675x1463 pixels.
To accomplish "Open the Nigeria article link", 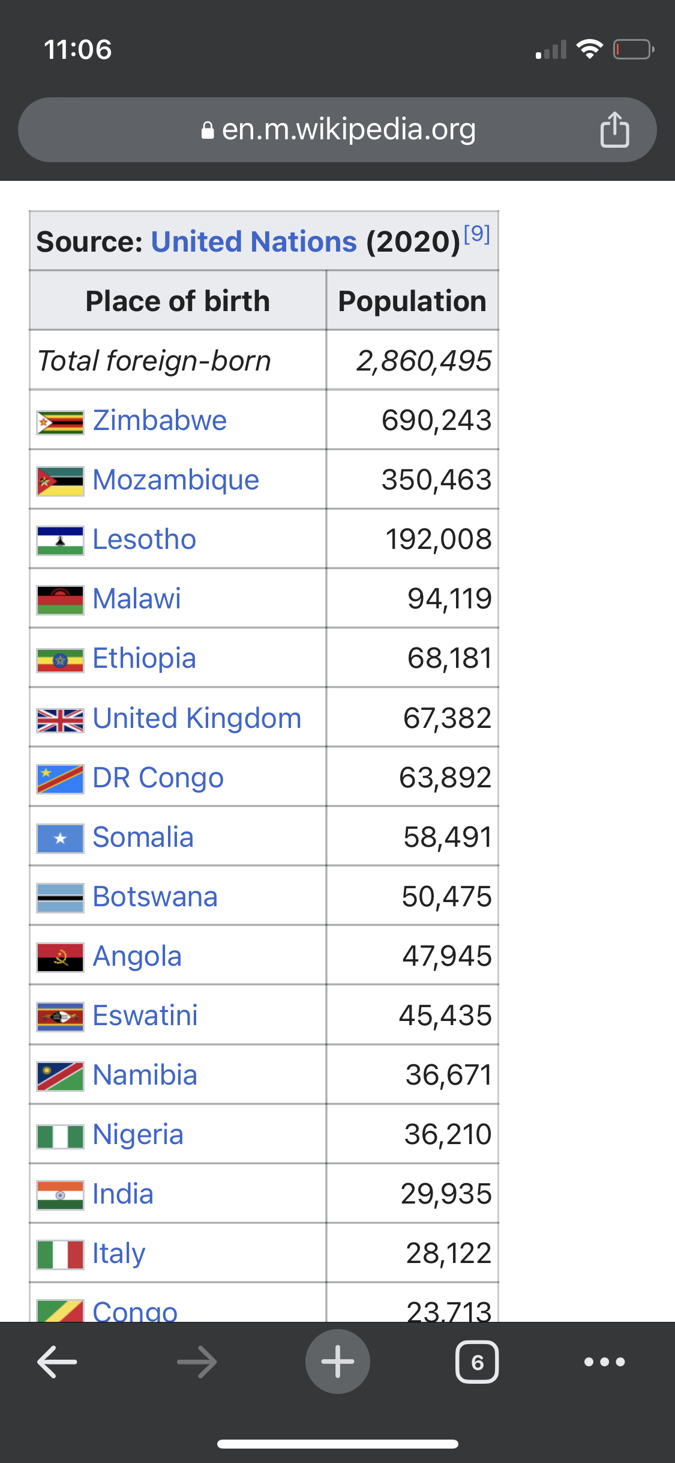I will (x=138, y=1135).
